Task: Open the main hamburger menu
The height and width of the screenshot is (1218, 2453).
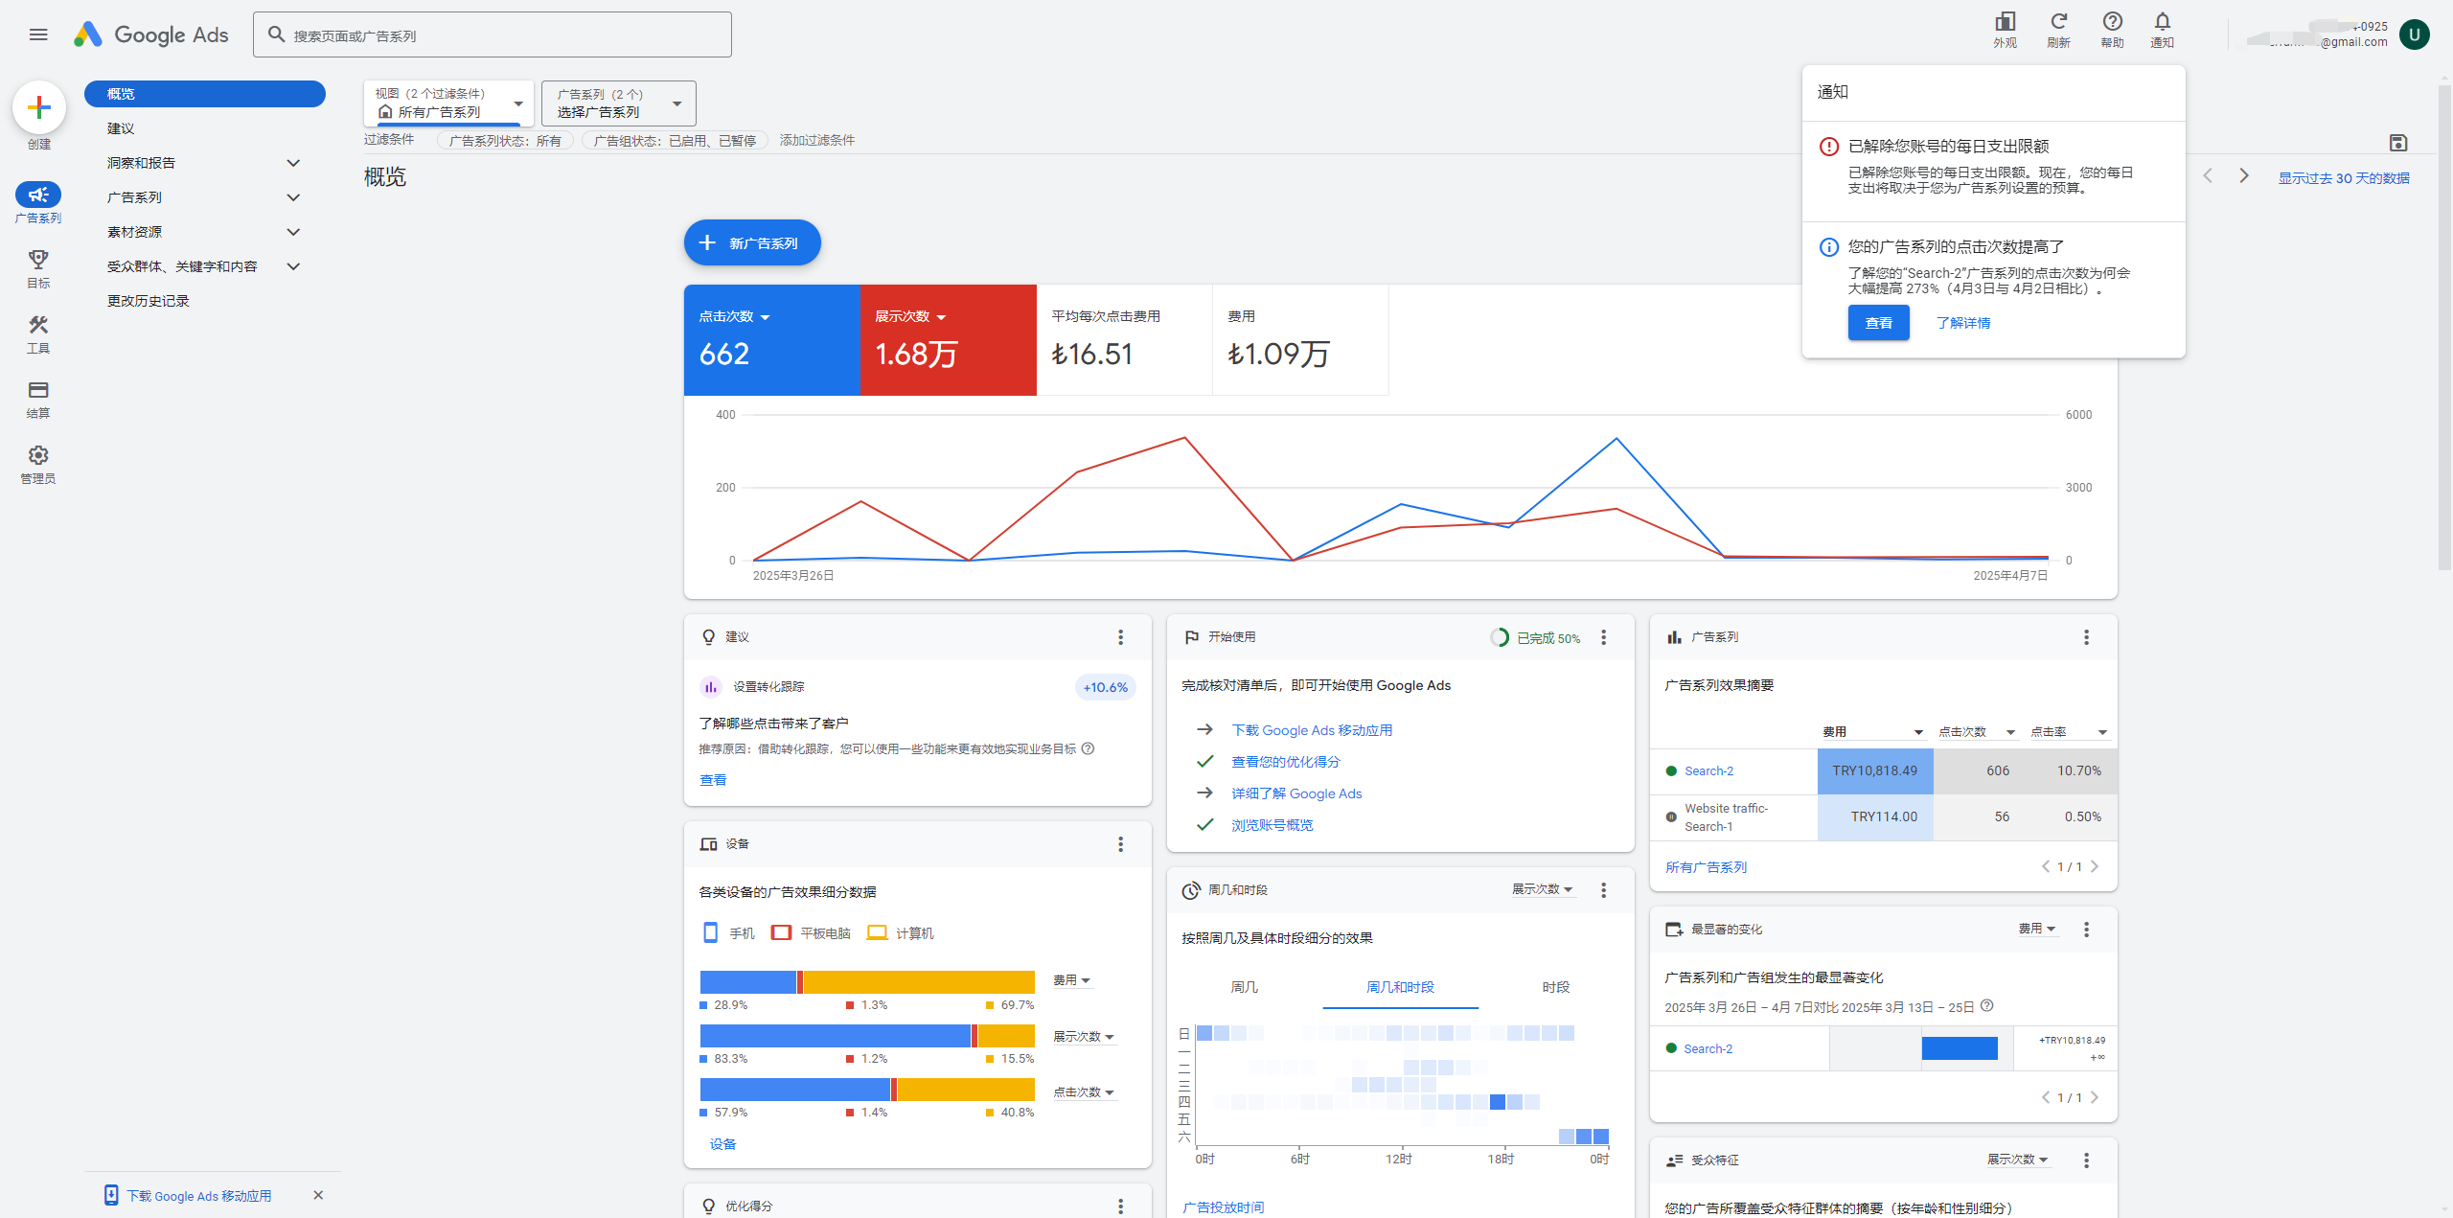Action: (38, 34)
